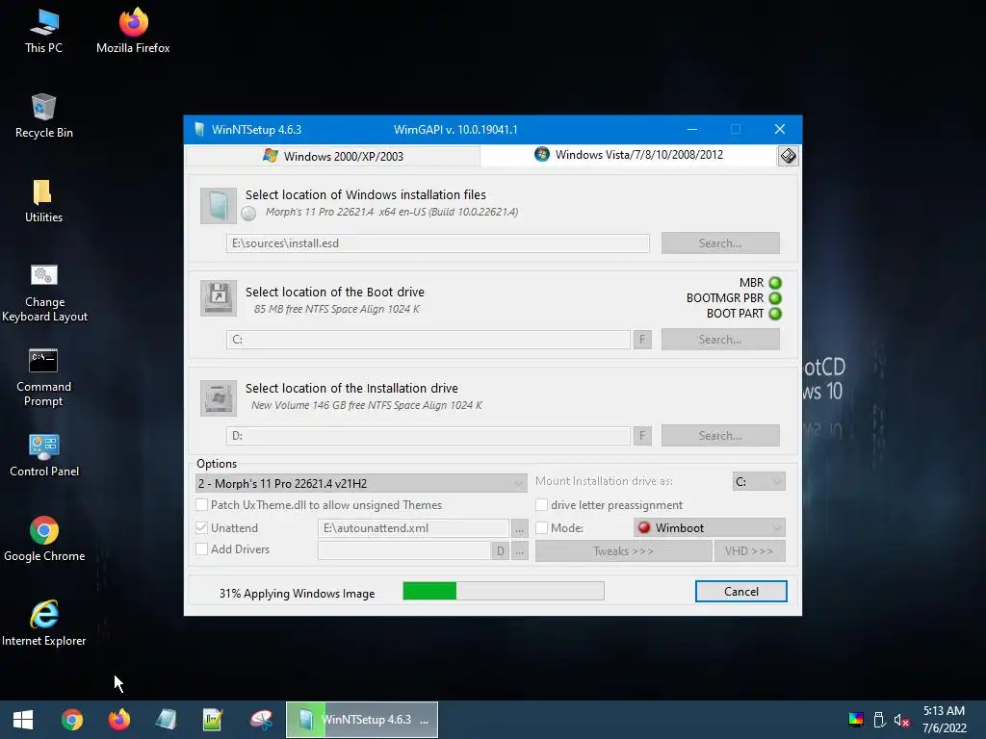Click the autounattend.xml path field
The width and height of the screenshot is (986, 739).
pos(413,528)
